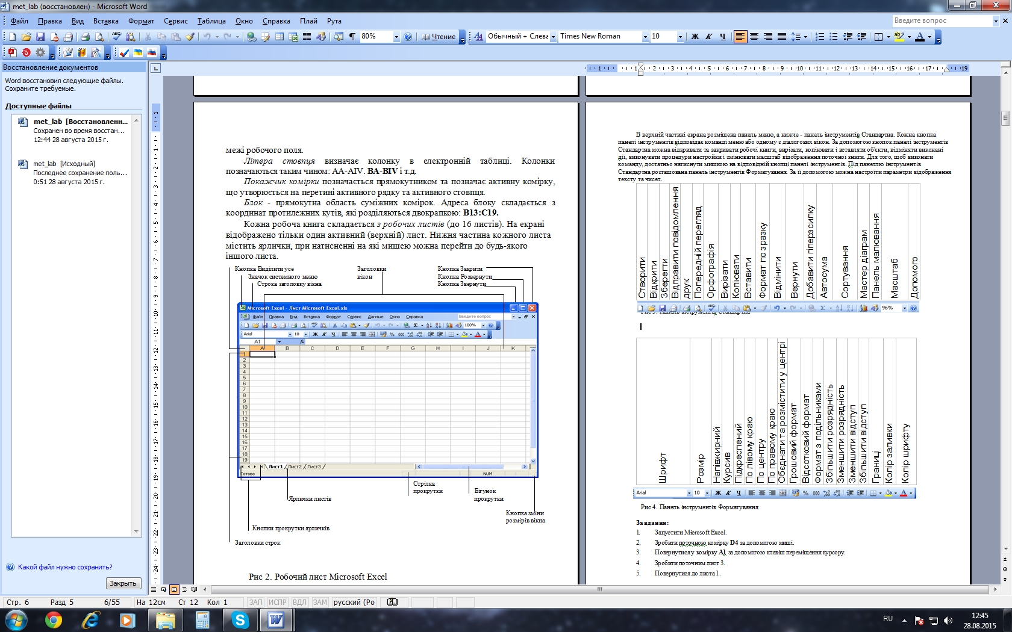The image size is (1012, 632).
Task: Open the highlight color dropdown arrow
Action: point(908,37)
